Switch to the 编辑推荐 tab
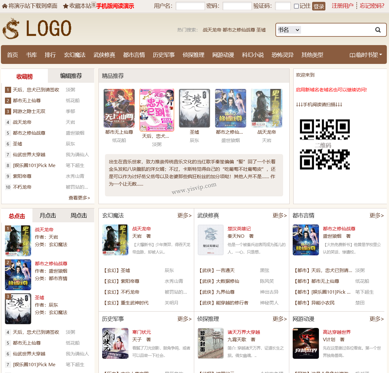Viewport: 389px width, 373px height. click(x=71, y=76)
